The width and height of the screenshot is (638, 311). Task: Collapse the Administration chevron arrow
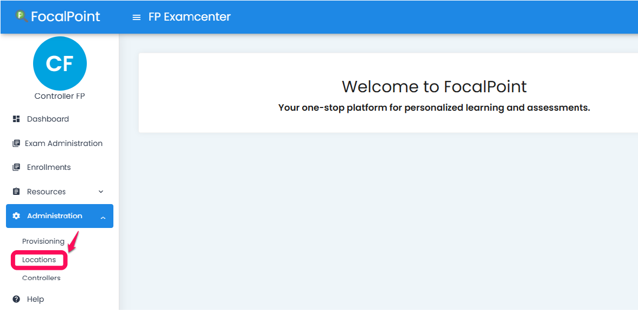[x=103, y=218]
